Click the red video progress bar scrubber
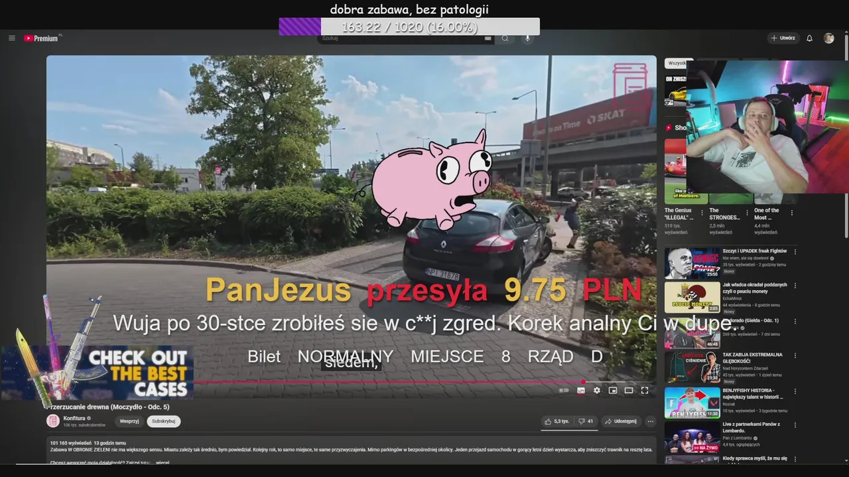Image resolution: width=849 pixels, height=477 pixels. tap(584, 382)
